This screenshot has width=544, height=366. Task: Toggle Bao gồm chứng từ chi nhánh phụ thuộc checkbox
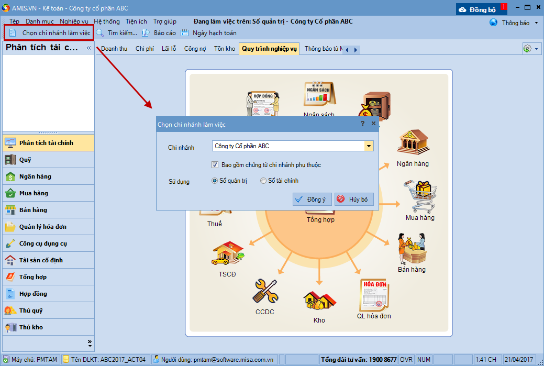point(215,165)
